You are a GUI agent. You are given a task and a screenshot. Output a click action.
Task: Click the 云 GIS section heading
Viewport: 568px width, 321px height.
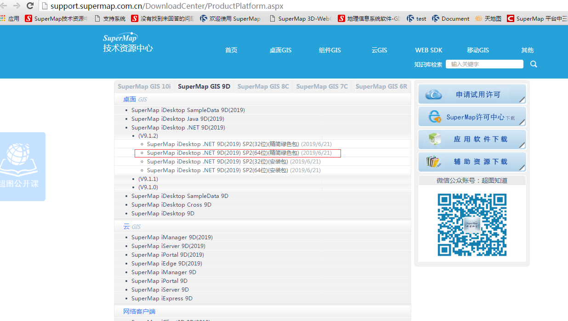tap(132, 226)
